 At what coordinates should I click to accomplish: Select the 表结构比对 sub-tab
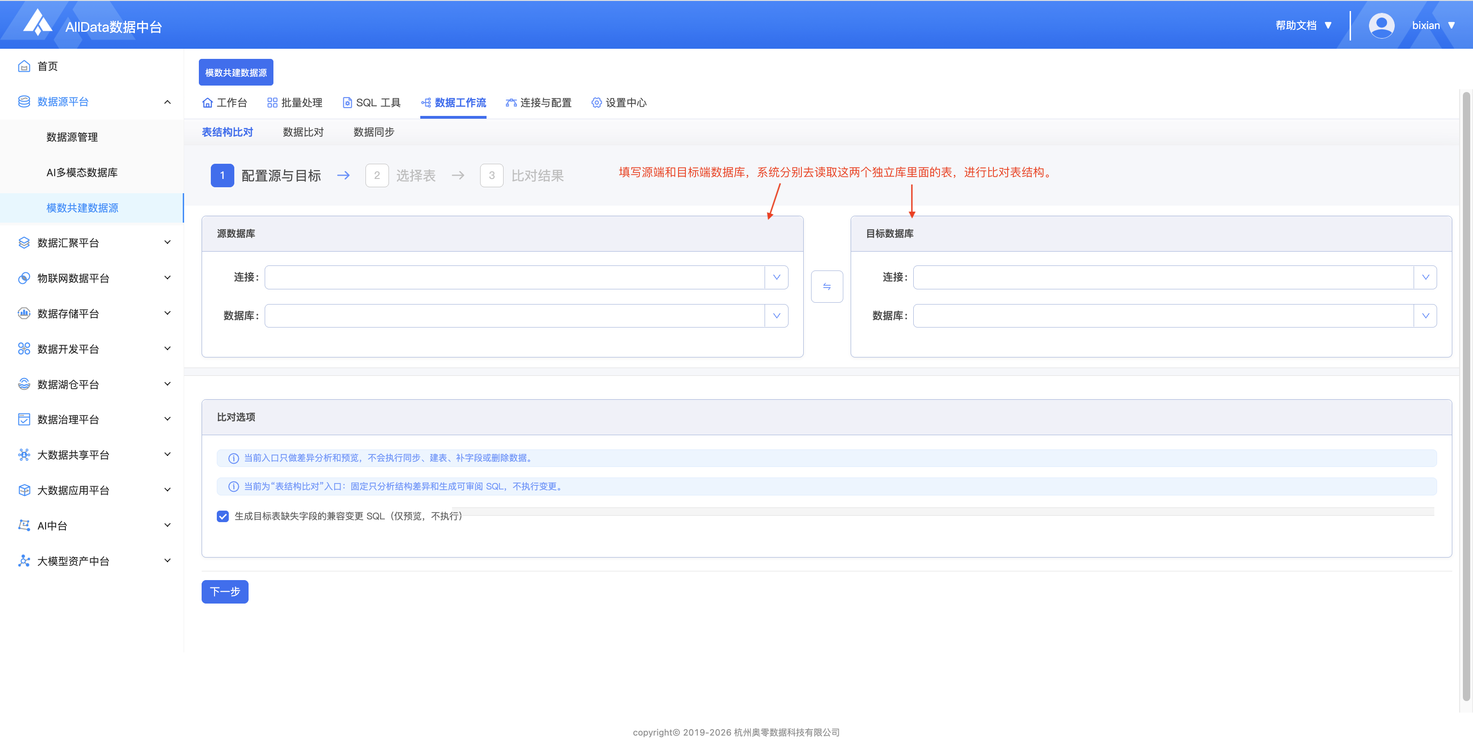point(227,132)
